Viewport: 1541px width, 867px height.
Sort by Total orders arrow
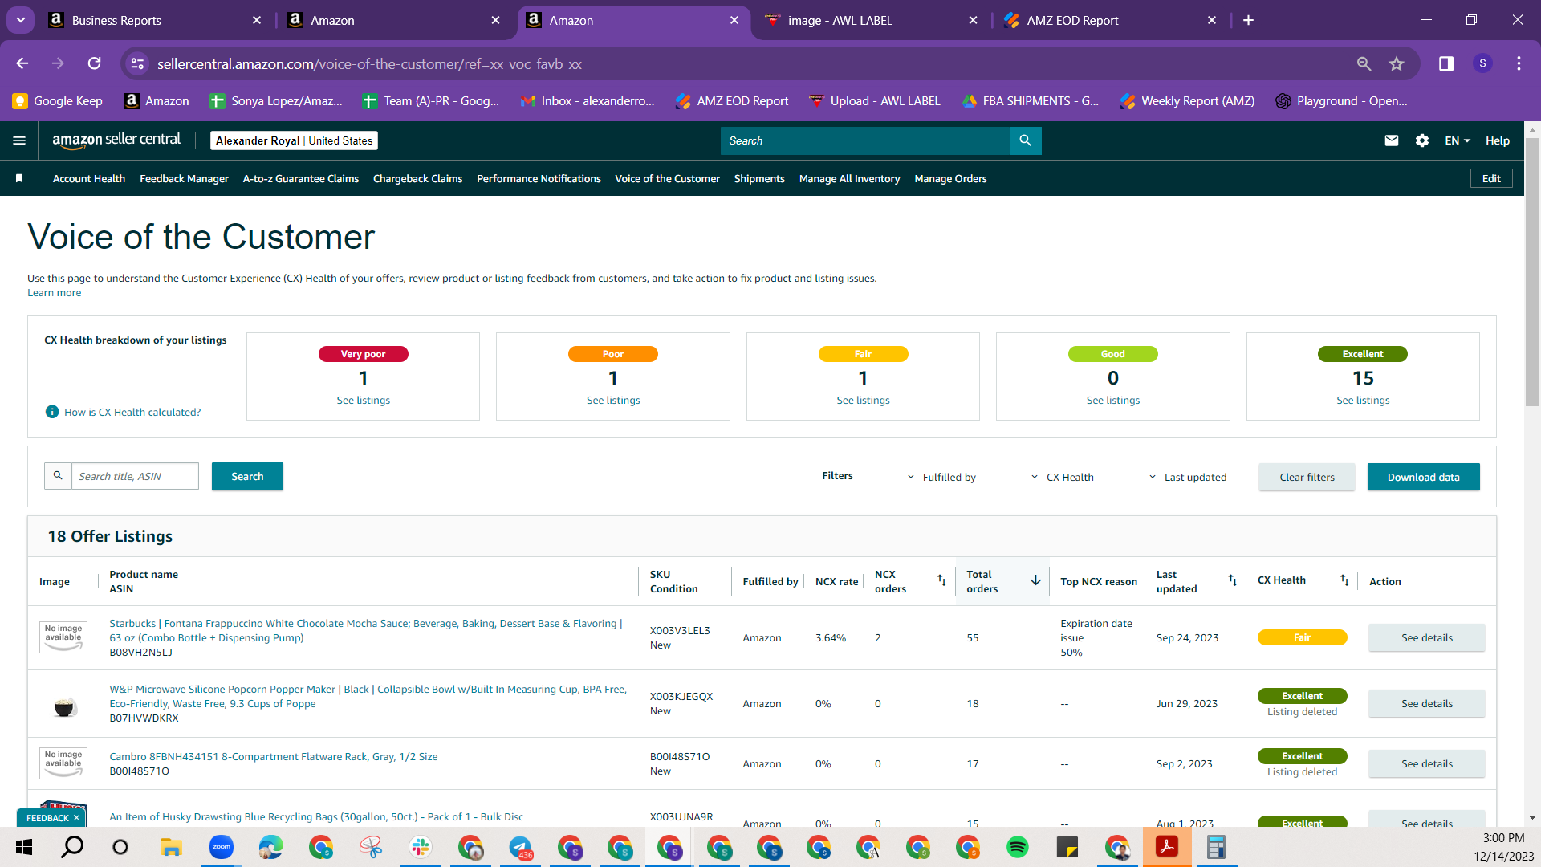(x=1035, y=580)
